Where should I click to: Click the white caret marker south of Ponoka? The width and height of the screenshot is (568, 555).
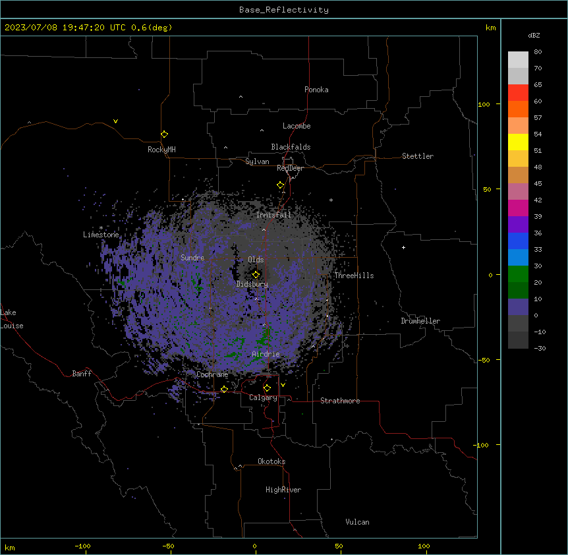point(241,97)
